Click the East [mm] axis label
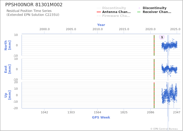 pos(8,69)
